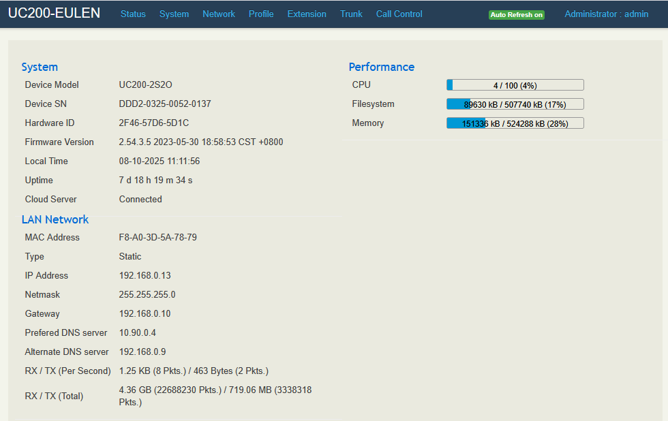Click the Administrator : admin account link

pos(606,14)
